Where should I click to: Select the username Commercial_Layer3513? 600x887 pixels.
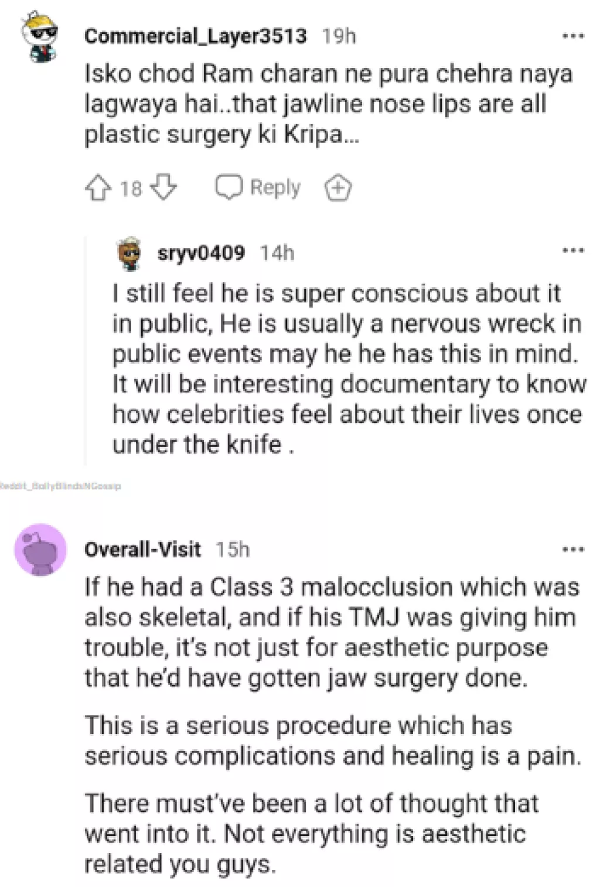(196, 35)
